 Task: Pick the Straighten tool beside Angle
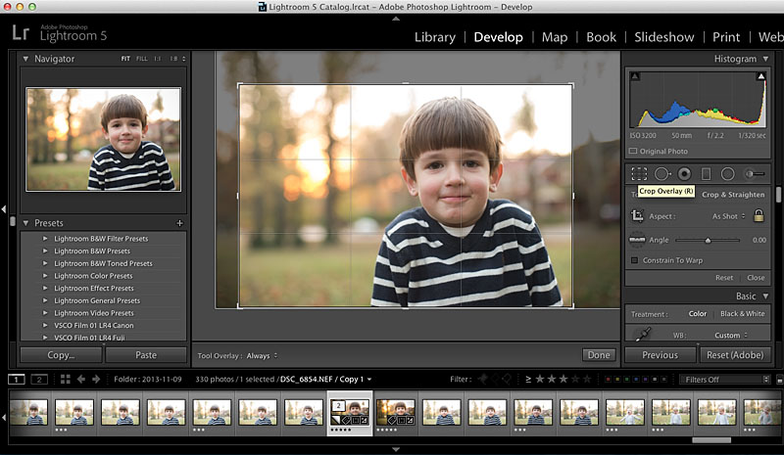pyautogui.click(x=637, y=240)
